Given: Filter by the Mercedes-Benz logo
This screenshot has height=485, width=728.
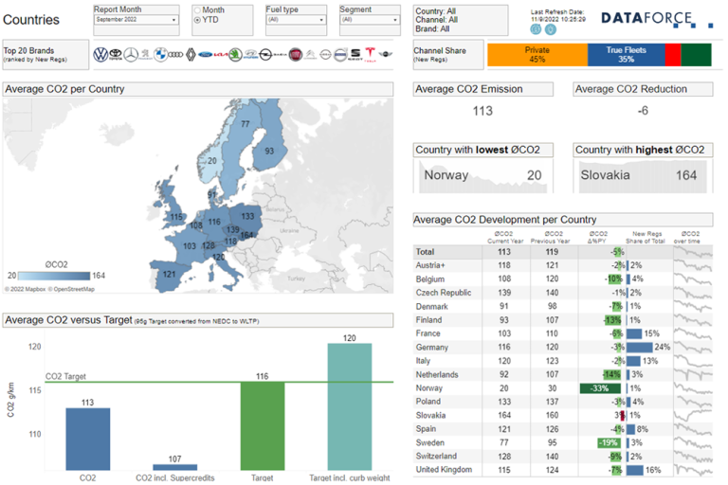Looking at the screenshot, I should click(x=132, y=56).
